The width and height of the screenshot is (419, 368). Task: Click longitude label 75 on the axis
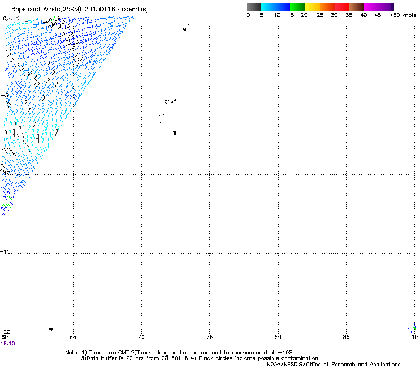[209, 337]
